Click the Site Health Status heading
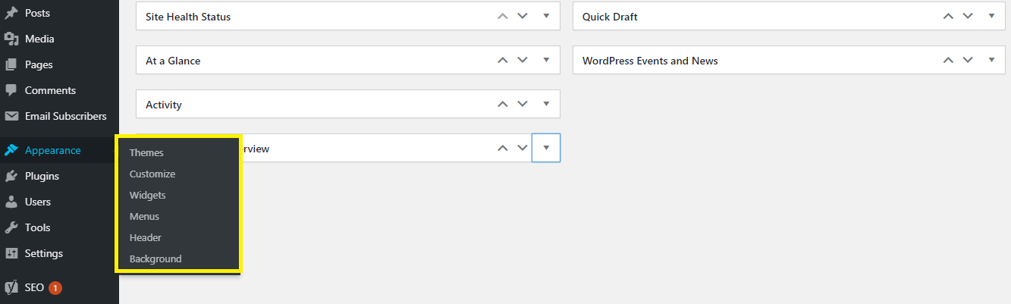 pos(188,16)
